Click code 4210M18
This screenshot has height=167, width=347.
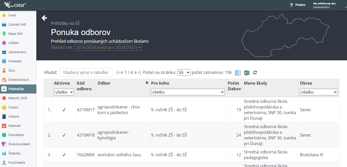[86, 135]
